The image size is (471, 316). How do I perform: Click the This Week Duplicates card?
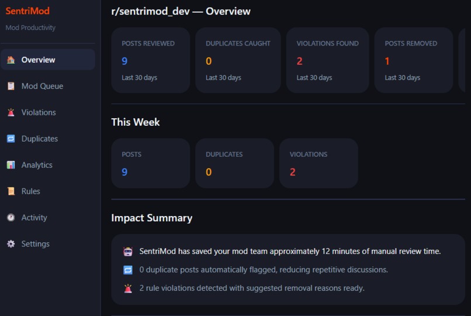click(234, 163)
